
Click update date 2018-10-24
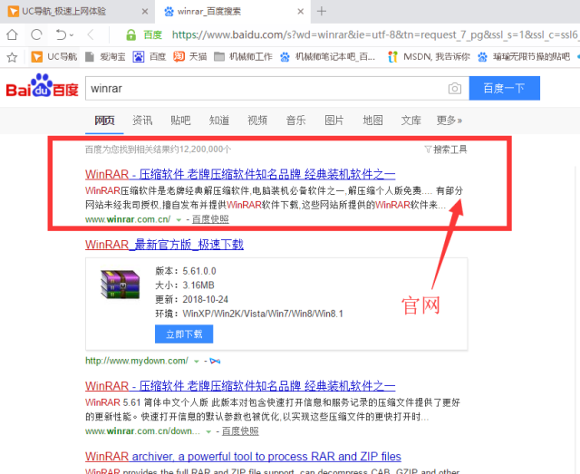click(x=206, y=299)
